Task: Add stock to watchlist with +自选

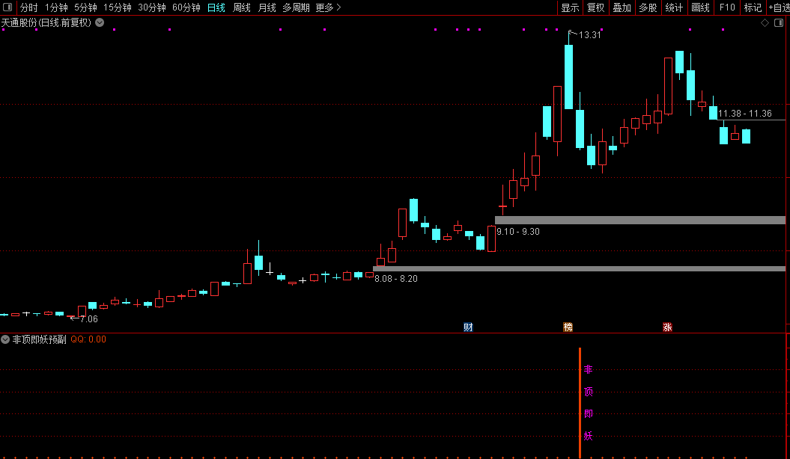Action: 779,7
